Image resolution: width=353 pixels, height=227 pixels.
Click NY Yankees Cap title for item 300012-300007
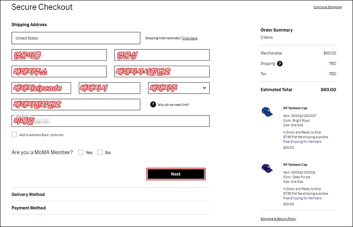pyautogui.click(x=295, y=108)
